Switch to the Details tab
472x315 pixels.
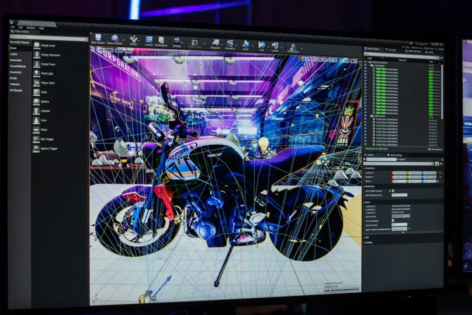370,155
